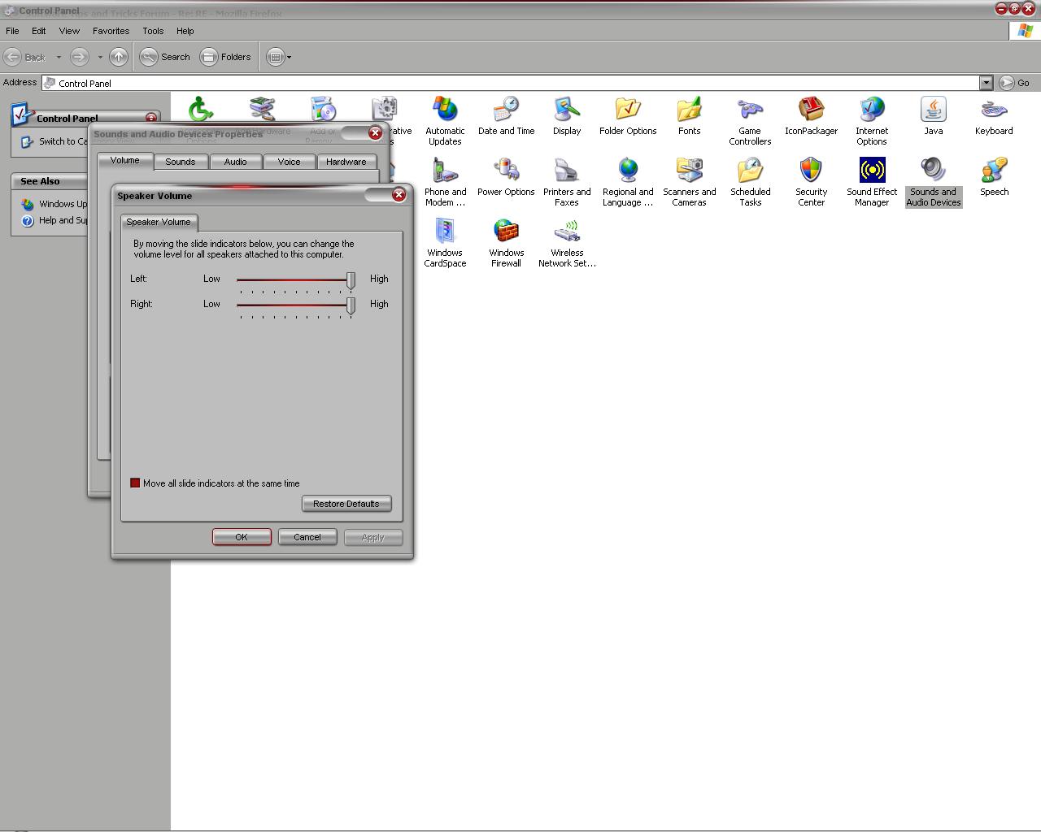Open Scanners and Cameras icon
1041x832 pixels.
pos(689,181)
